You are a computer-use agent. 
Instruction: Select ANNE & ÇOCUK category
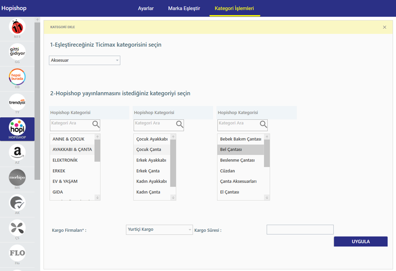72,139
